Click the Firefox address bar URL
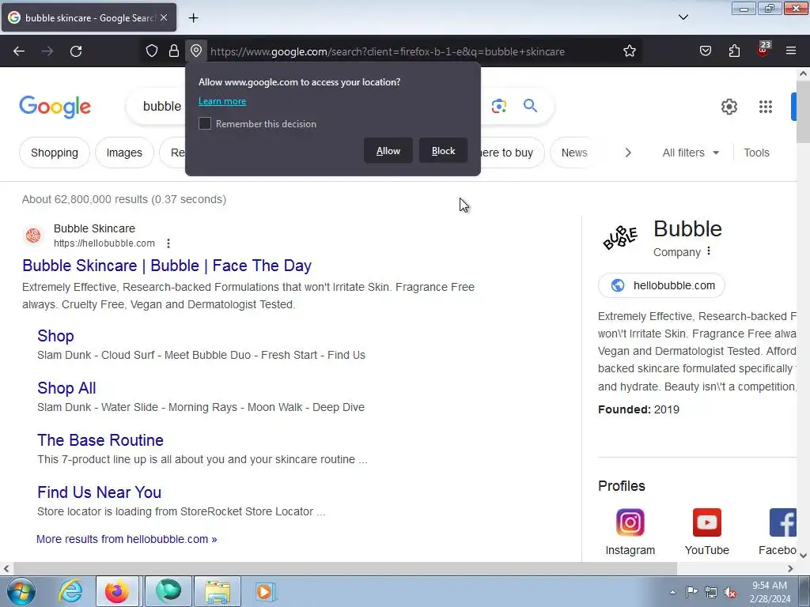 [x=388, y=51]
